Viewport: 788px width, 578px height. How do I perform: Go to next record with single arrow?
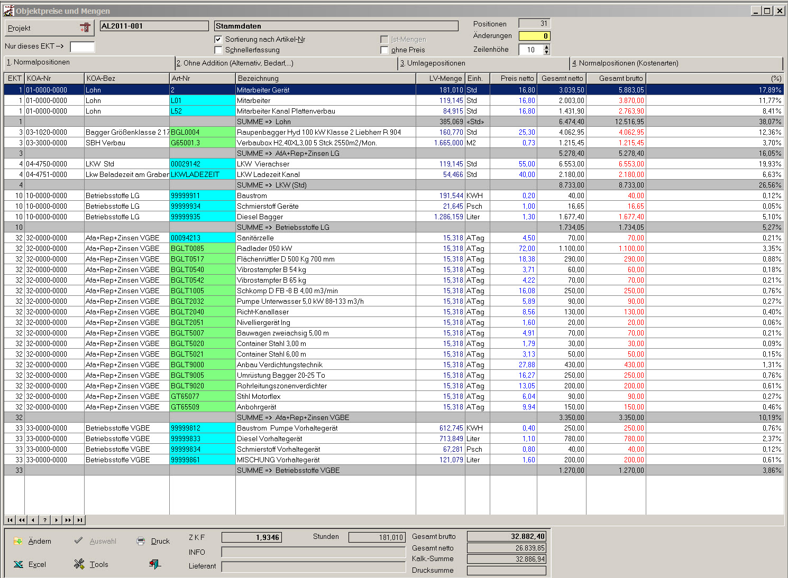[x=57, y=520]
